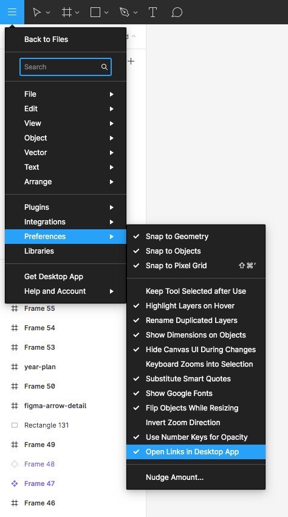The height and width of the screenshot is (517, 288).
Task: Select the Text tool icon
Action: [x=153, y=13]
